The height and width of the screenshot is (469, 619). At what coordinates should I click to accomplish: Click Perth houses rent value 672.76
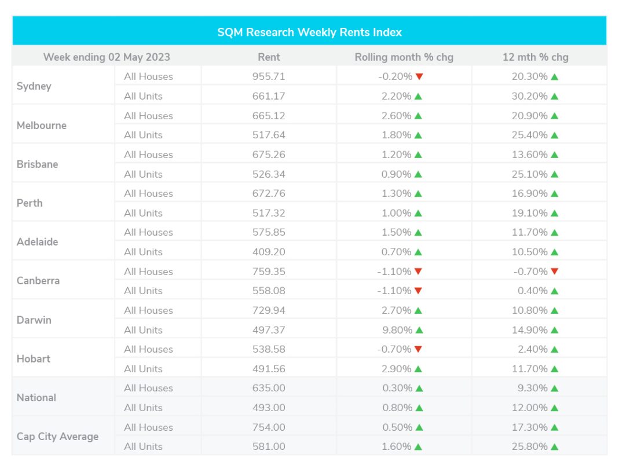(269, 193)
